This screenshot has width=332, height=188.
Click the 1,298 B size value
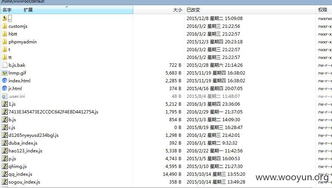click(x=173, y=135)
